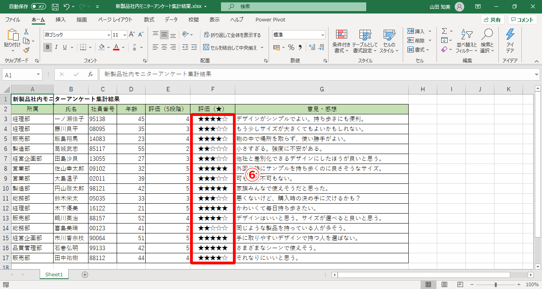Open Merge and Center (セルを結合して中央揃え) dropdown arrow
The width and height of the screenshot is (542, 289).
(x=261, y=48)
